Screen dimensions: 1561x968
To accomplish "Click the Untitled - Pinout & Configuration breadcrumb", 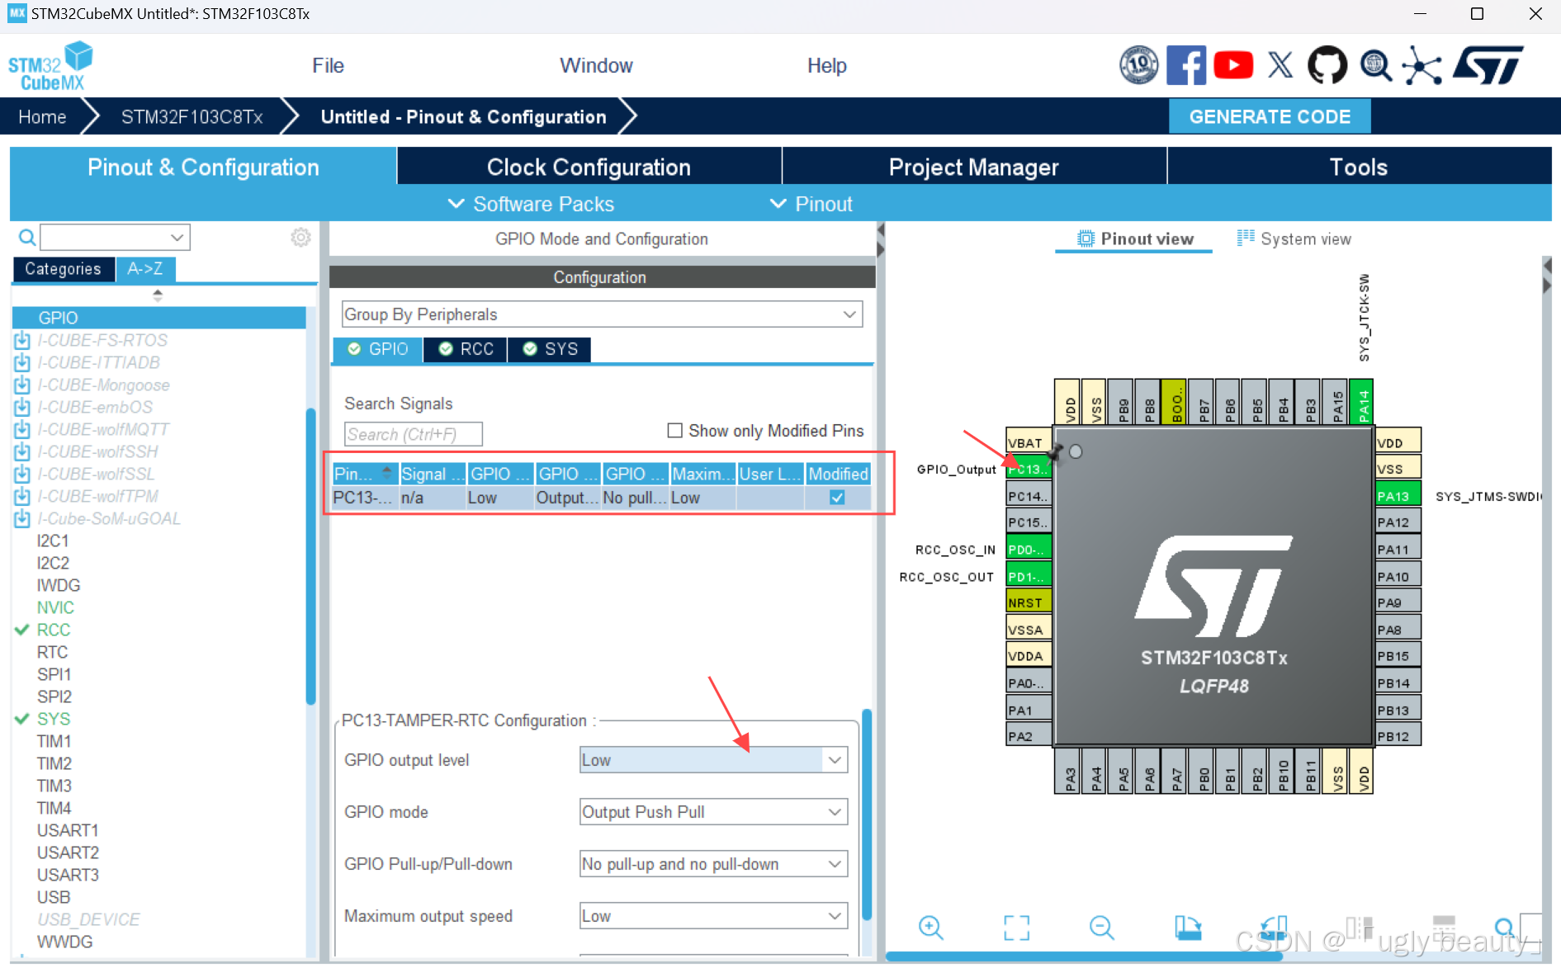I will tap(463, 117).
